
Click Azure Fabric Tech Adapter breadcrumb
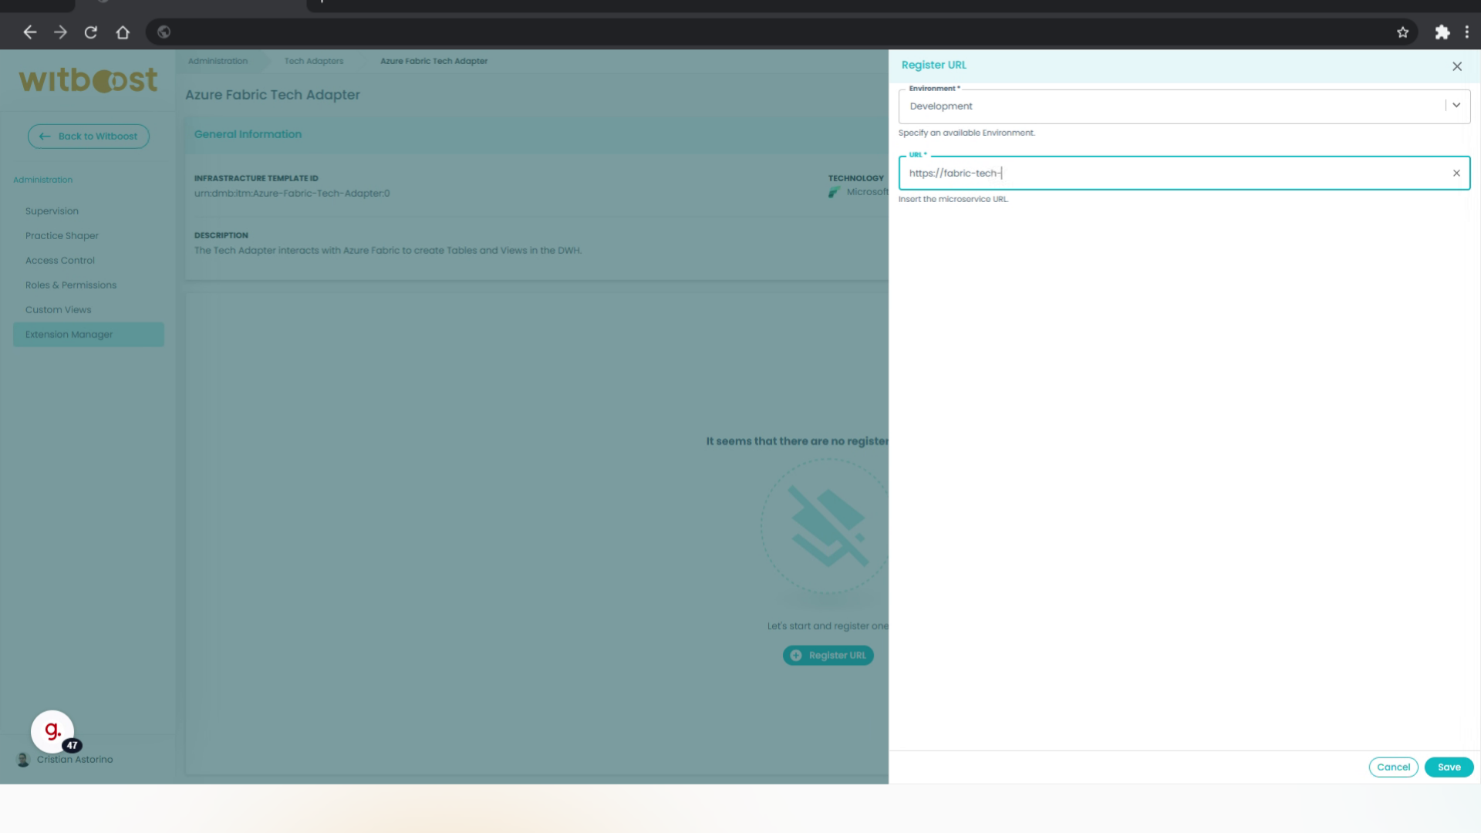(x=434, y=61)
